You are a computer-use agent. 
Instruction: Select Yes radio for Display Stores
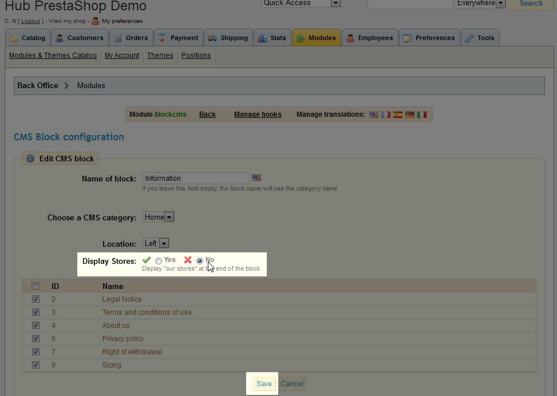[159, 260]
